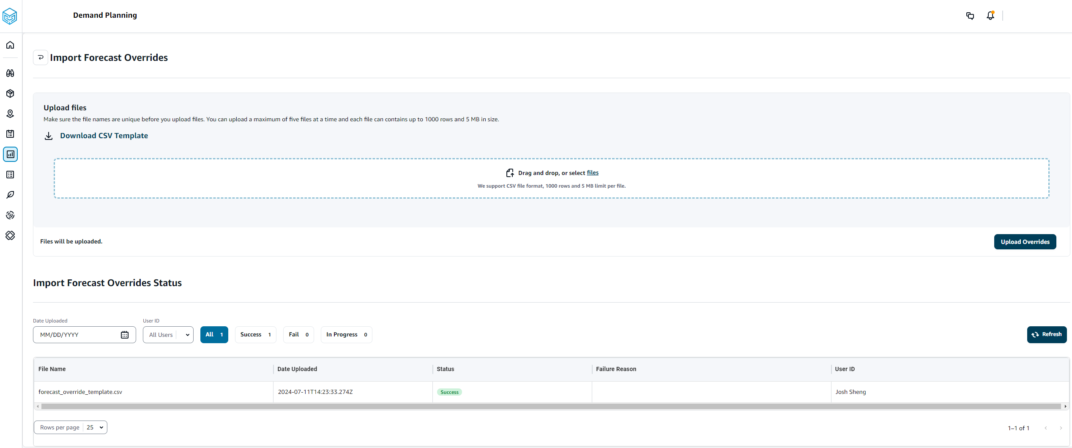Image resolution: width=1072 pixels, height=448 pixels.
Task: Select the binoculars insights icon in sidebar
Action: click(x=10, y=73)
